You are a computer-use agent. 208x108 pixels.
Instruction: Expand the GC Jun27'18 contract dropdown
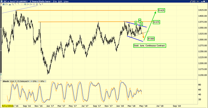click(x=16, y=2)
